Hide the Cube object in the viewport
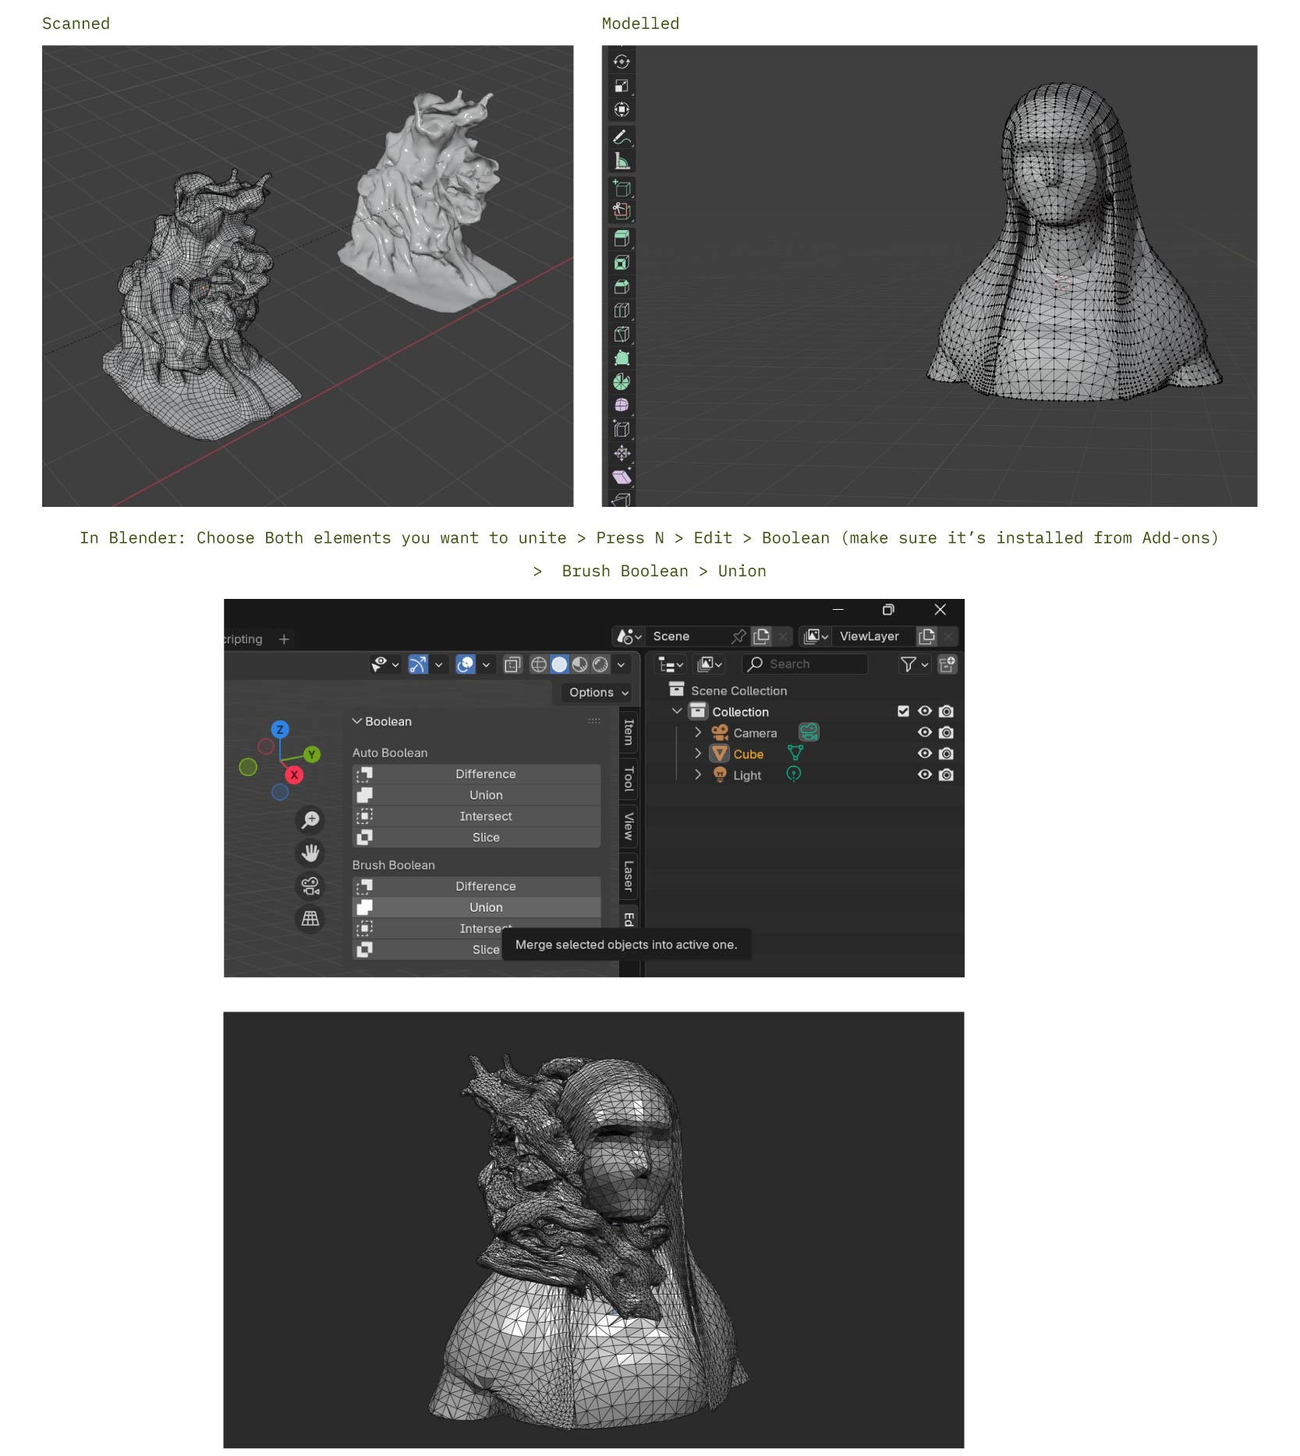1300x1456 pixels. pos(924,754)
